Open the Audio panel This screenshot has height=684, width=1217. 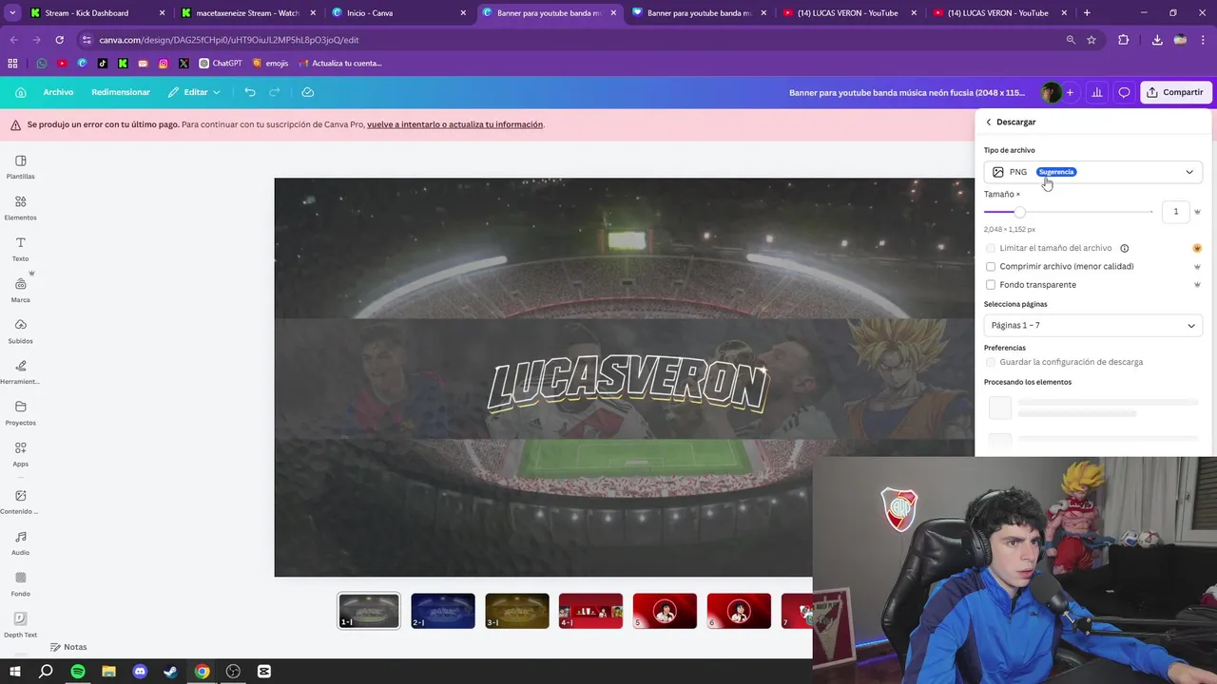(21, 543)
